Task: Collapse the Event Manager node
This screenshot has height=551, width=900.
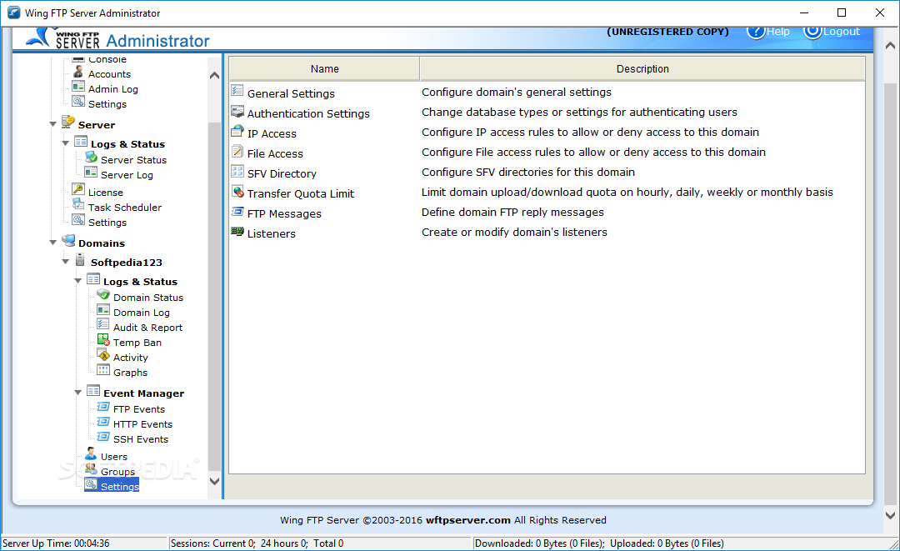Action: (78, 393)
